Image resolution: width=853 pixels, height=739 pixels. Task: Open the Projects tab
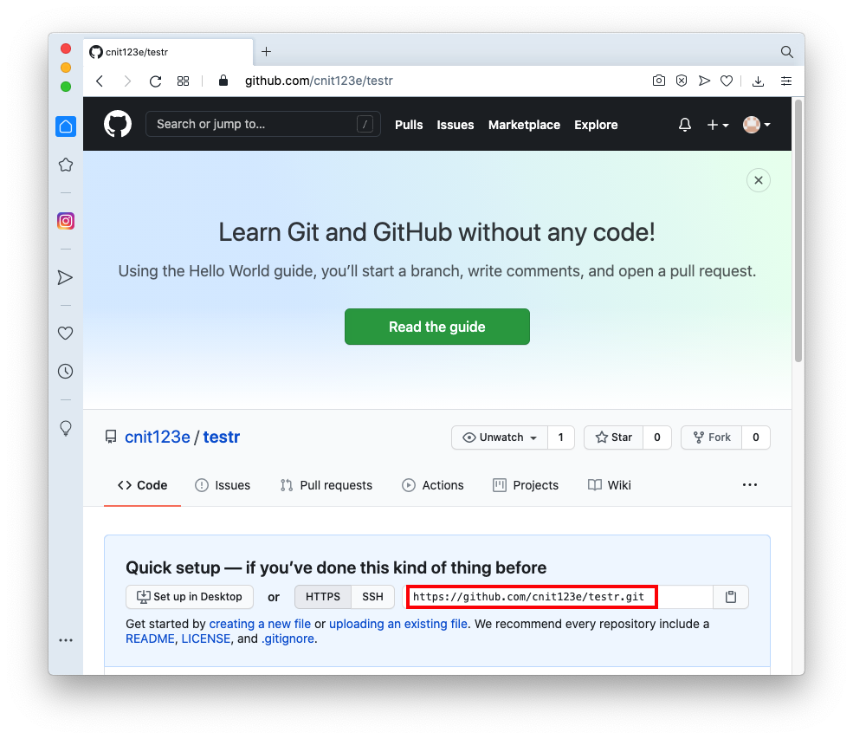(526, 485)
